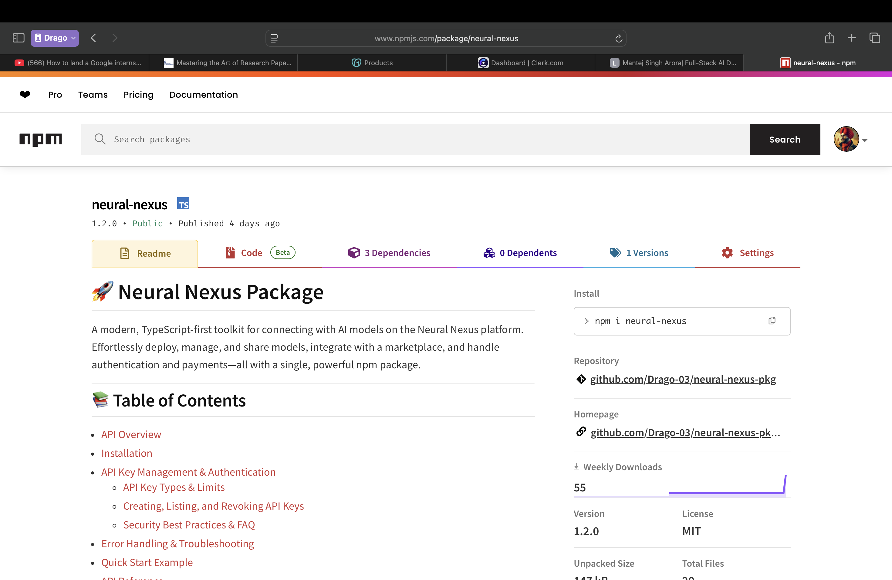Viewport: 892px width, 580px height.
Task: Switch to the How to land a Google internship tab
Action: point(75,62)
